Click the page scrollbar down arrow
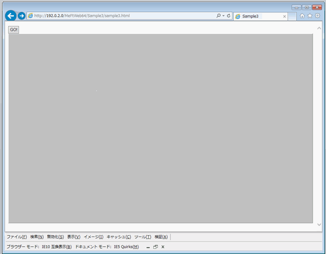Viewport: 326px width, 254px height. coord(319,224)
